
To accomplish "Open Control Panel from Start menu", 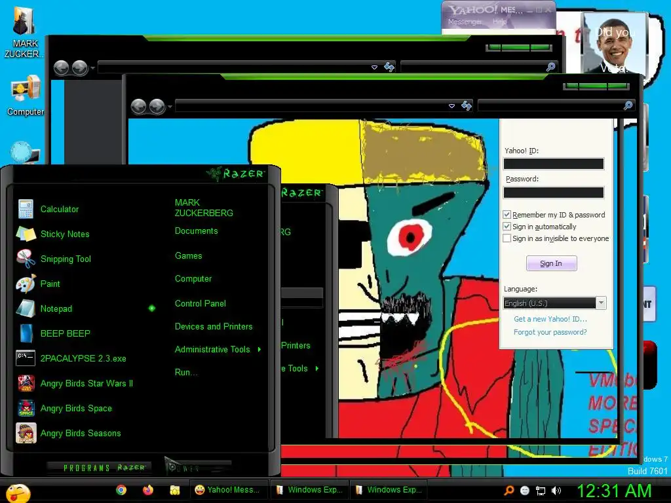I will point(201,304).
